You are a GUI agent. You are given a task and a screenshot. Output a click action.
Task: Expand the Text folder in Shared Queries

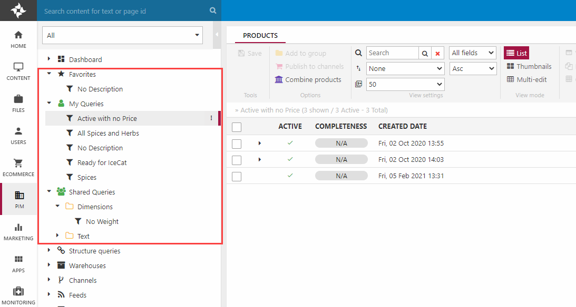tap(57, 236)
